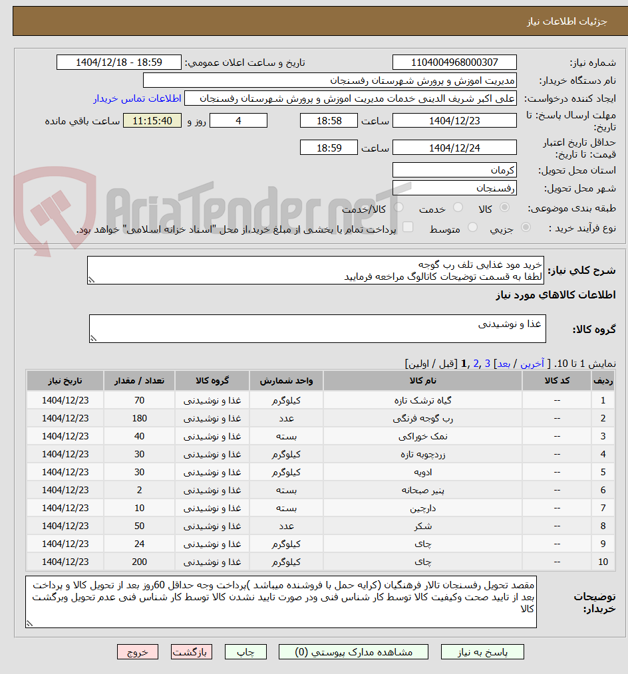Click the buyer notes text area
This screenshot has height=674, width=628.
281,602
